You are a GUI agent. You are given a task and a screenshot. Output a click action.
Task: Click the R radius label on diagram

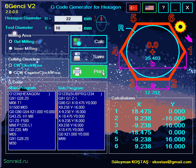[121, 28]
